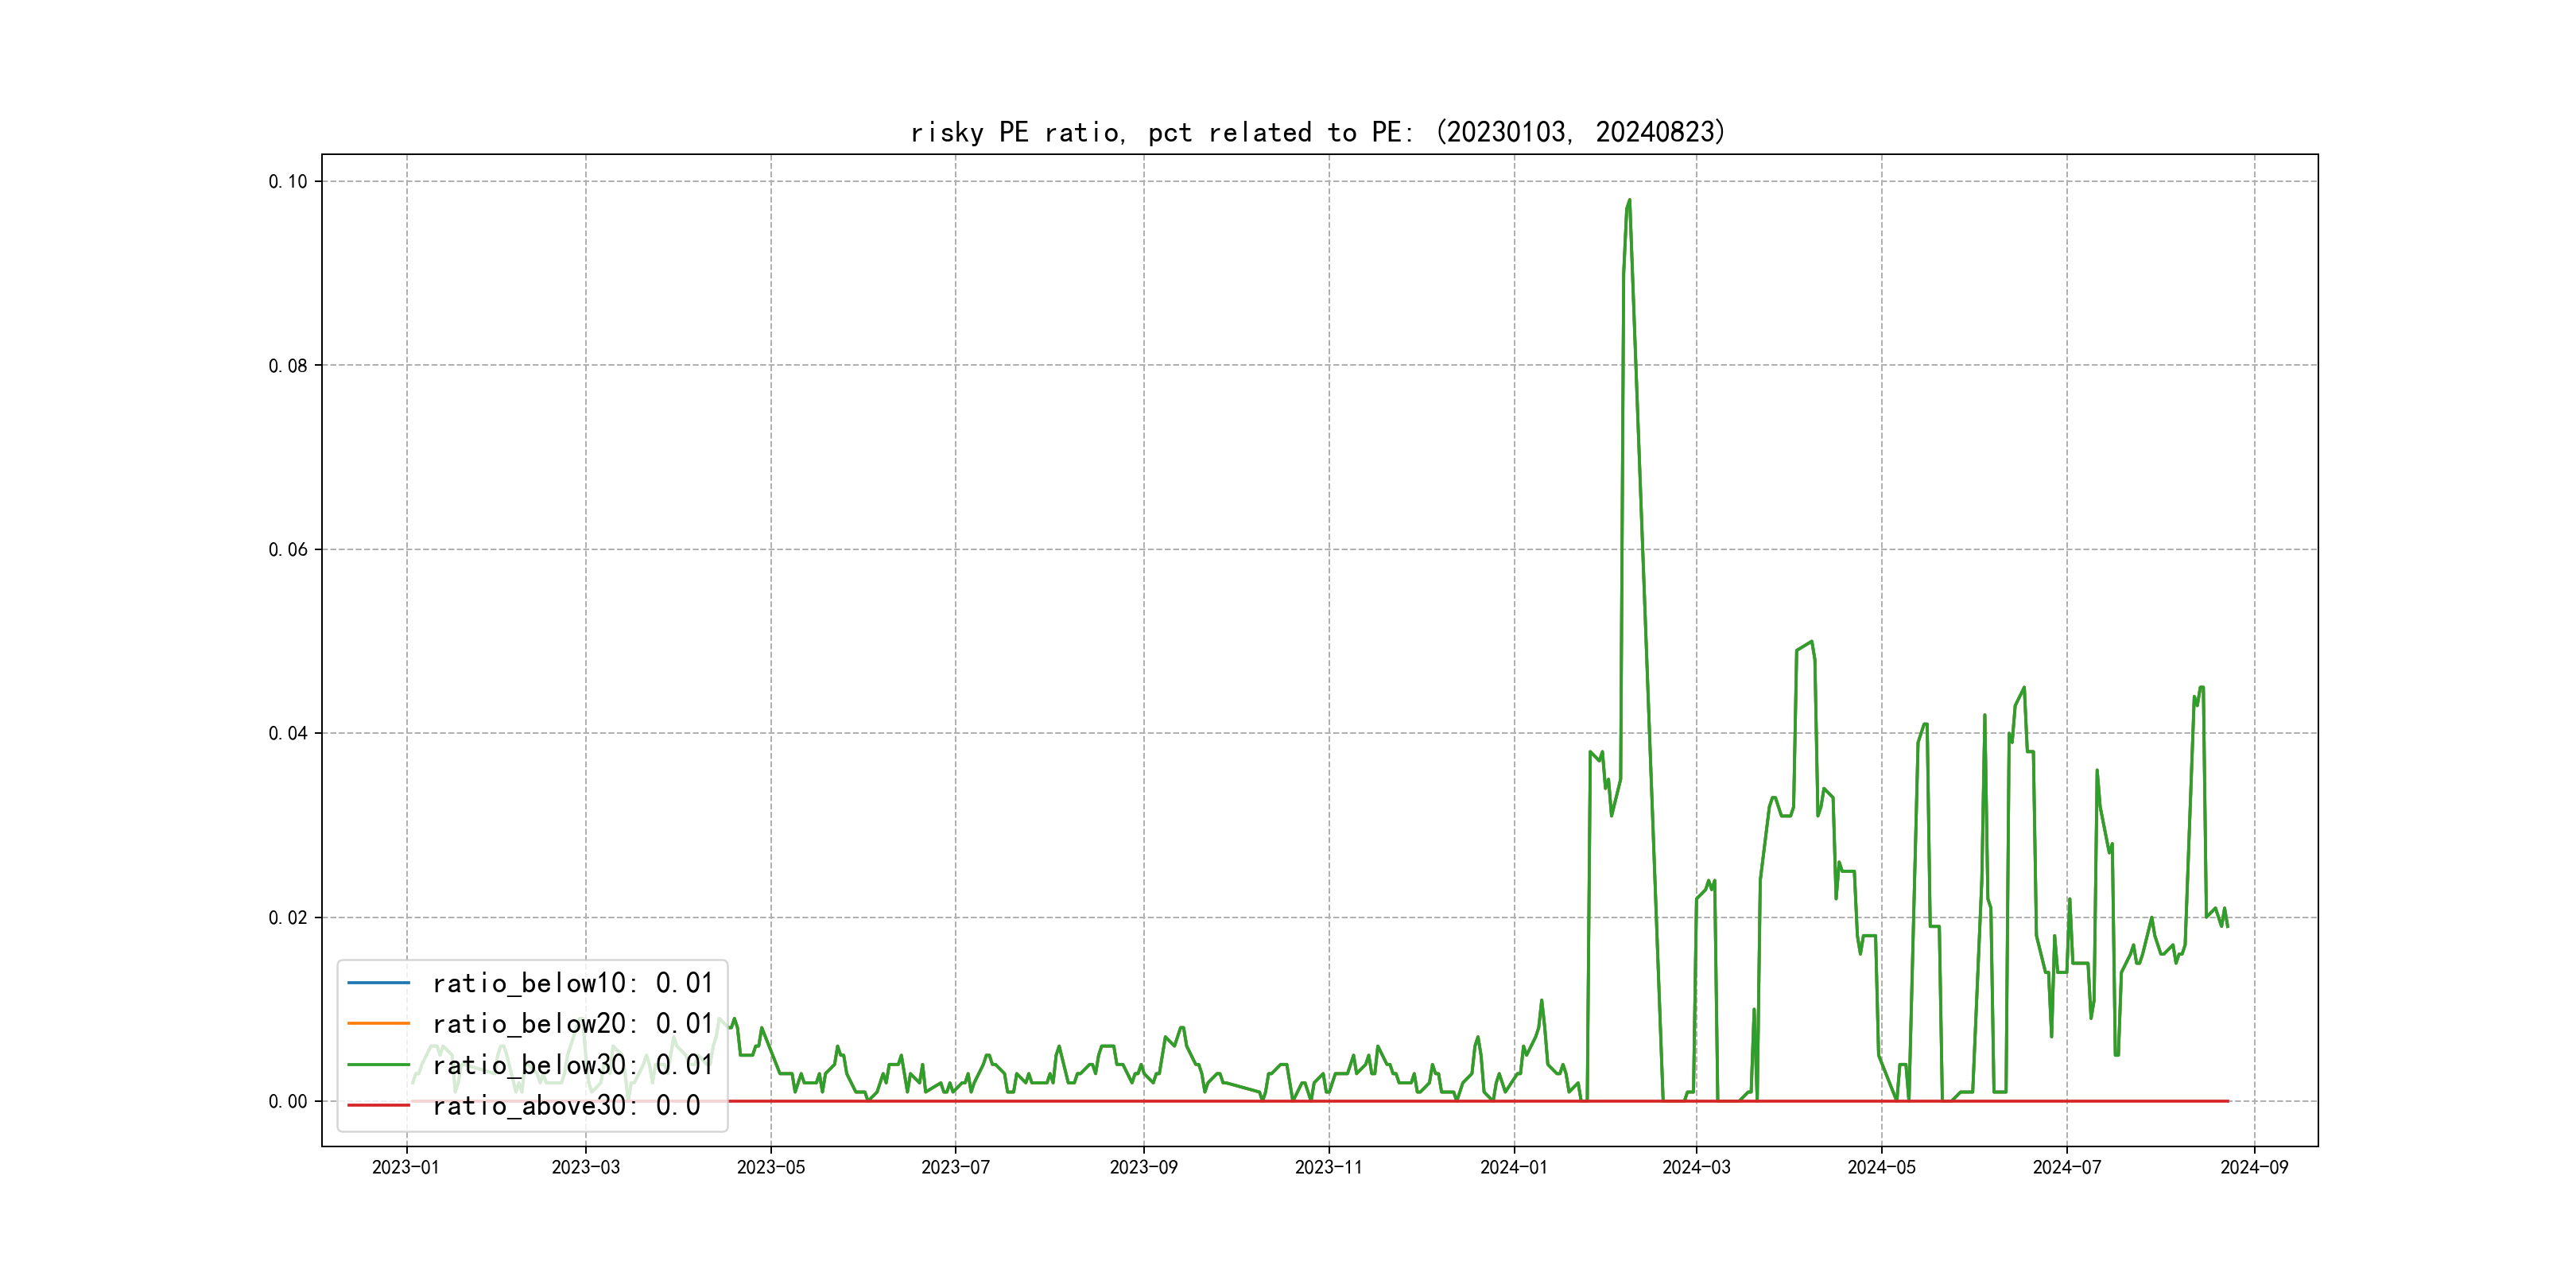Screen dimensions: 2576x1288
Task: Click the 0.00 y-axis tick label
Action: coord(288,1101)
